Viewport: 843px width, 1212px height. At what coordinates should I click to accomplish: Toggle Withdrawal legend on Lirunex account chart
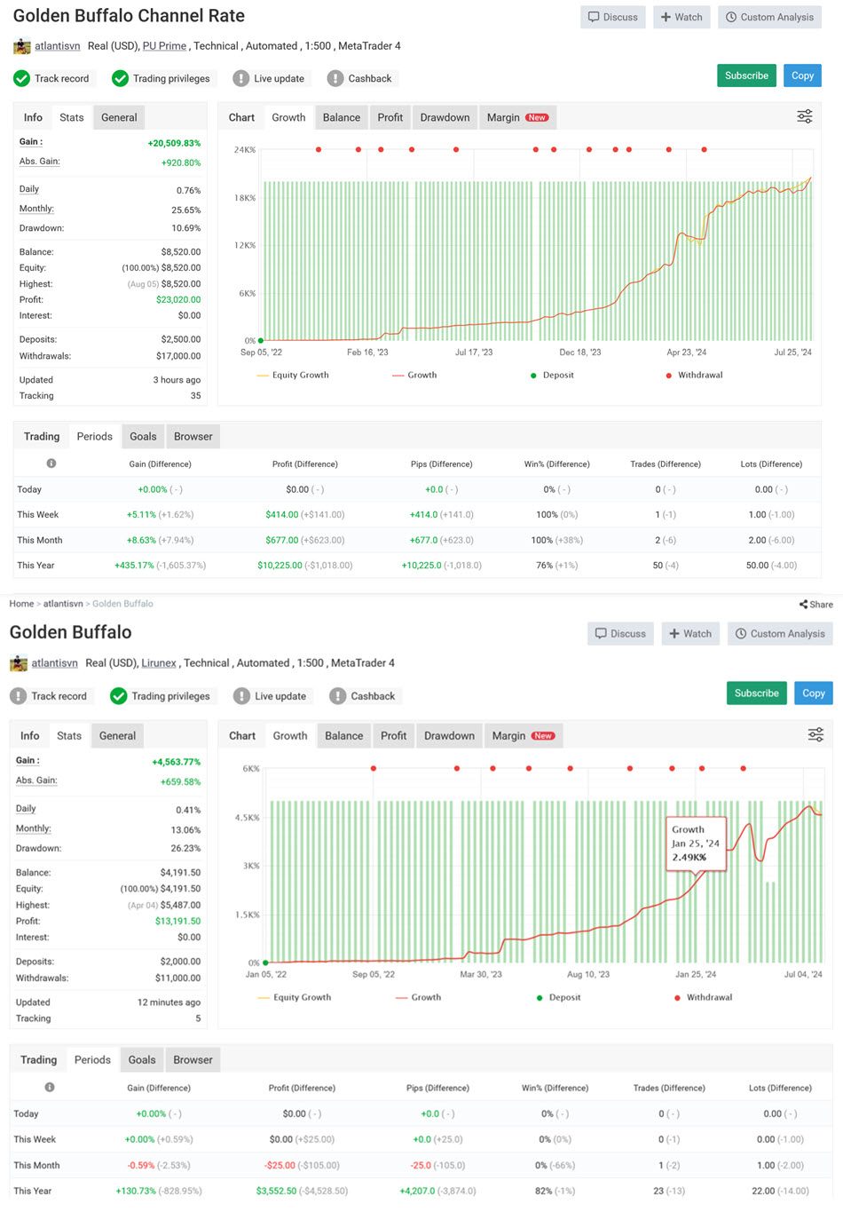(x=703, y=998)
